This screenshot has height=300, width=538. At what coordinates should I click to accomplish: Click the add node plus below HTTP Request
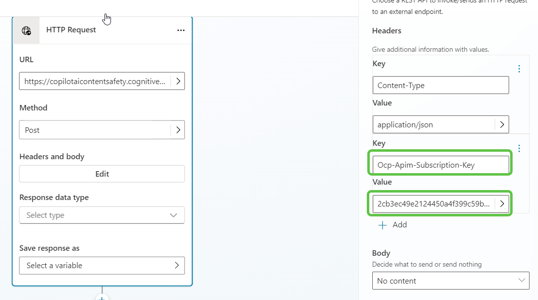[102, 298]
